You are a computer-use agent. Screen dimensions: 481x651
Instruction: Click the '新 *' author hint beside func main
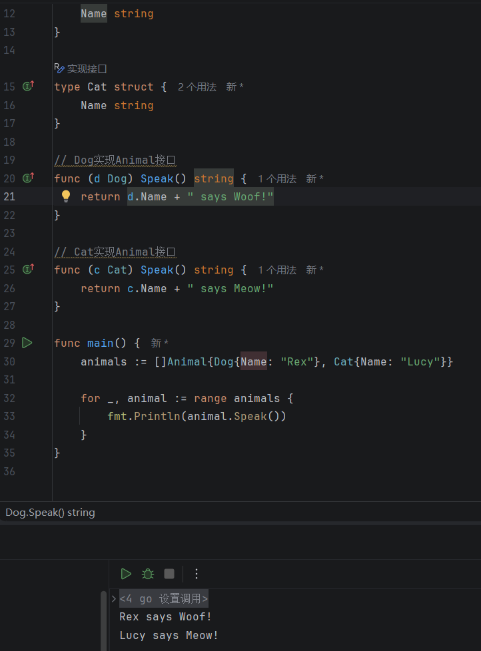click(x=159, y=343)
